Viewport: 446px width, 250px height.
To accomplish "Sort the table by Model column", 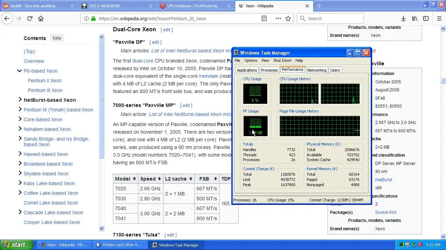I will (x=125, y=179).
